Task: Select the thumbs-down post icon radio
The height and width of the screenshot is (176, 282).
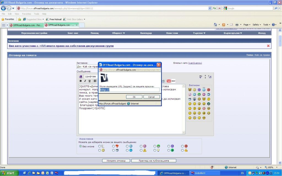Action: tap(113, 146)
